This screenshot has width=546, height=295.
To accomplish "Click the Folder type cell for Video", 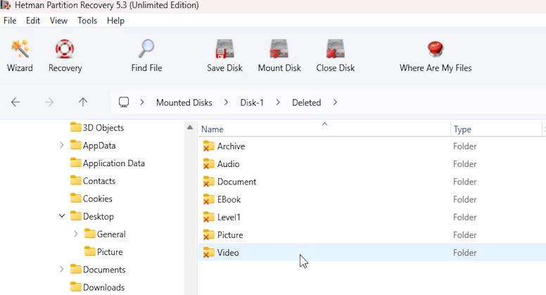I will coord(464,253).
